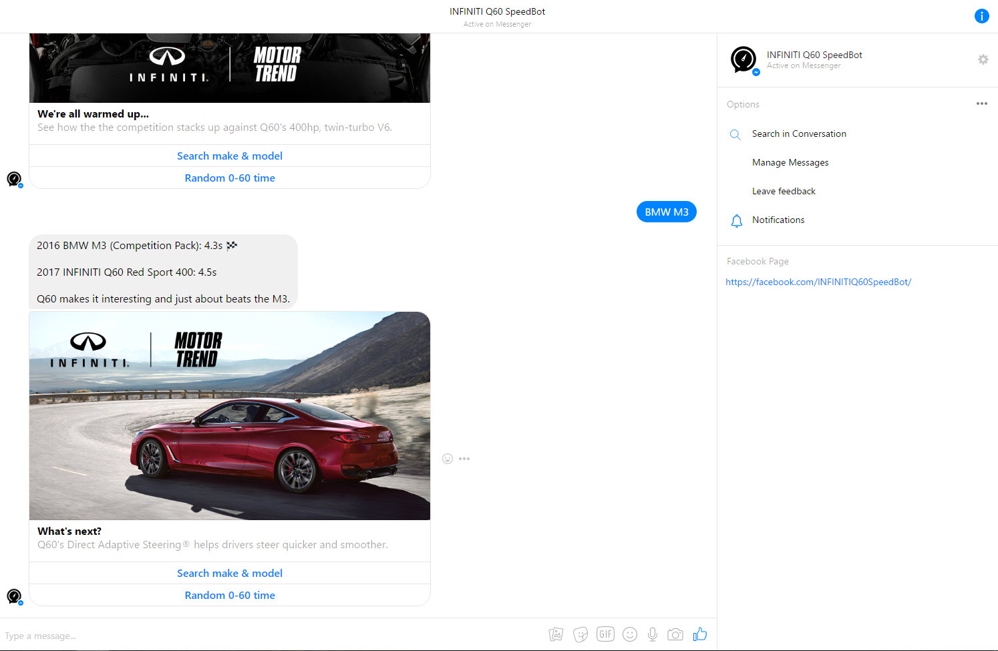Open more actions for the Q60 card
This screenshot has height=651, width=998.
(464, 459)
